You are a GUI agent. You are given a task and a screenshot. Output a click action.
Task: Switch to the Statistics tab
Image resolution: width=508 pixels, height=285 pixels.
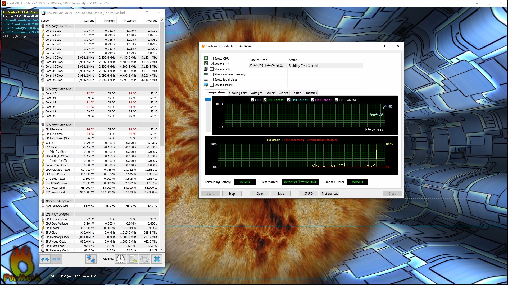310,93
